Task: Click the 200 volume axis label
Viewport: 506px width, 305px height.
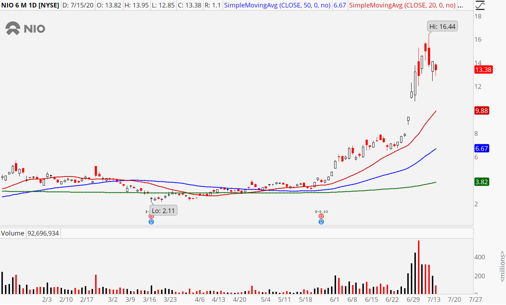Action: [x=479, y=276]
